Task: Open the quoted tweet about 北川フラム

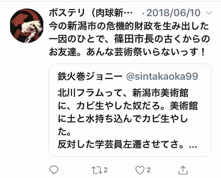Action: (x=130, y=110)
